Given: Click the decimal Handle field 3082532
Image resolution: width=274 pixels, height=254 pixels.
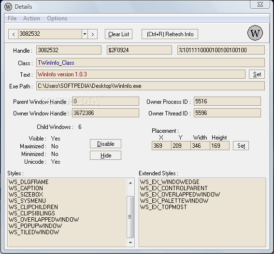Looking at the screenshot, I should [x=69, y=50].
